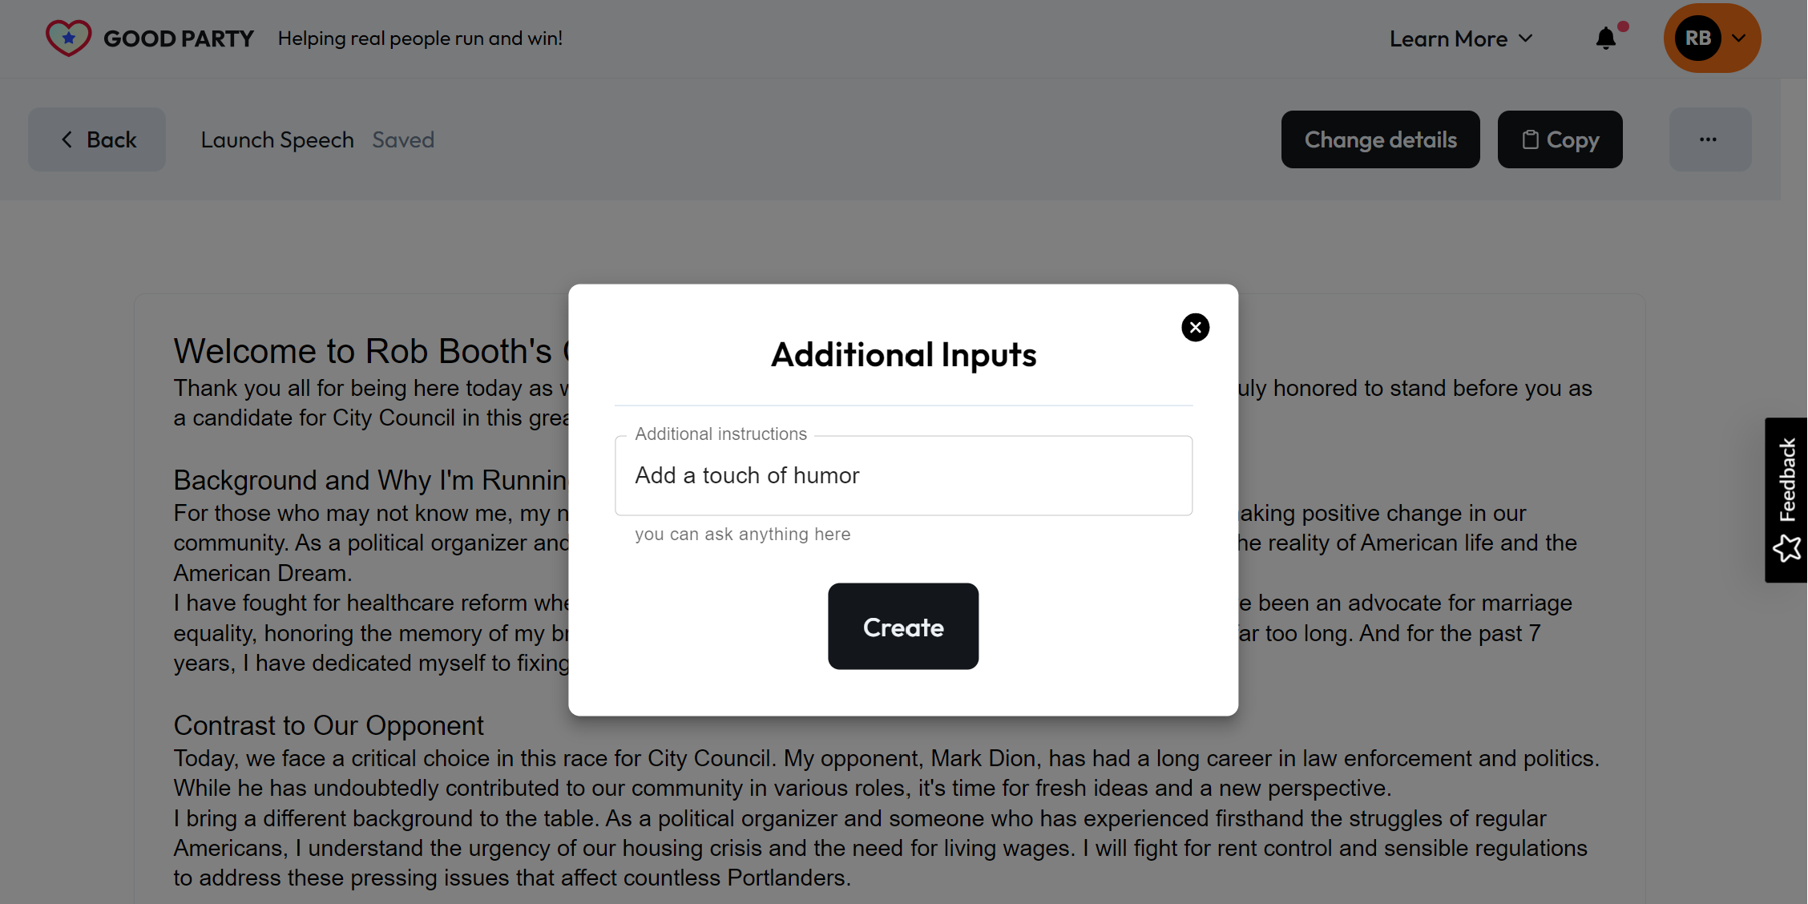
Task: Click the GOOD PARTY brand text
Action: point(178,38)
